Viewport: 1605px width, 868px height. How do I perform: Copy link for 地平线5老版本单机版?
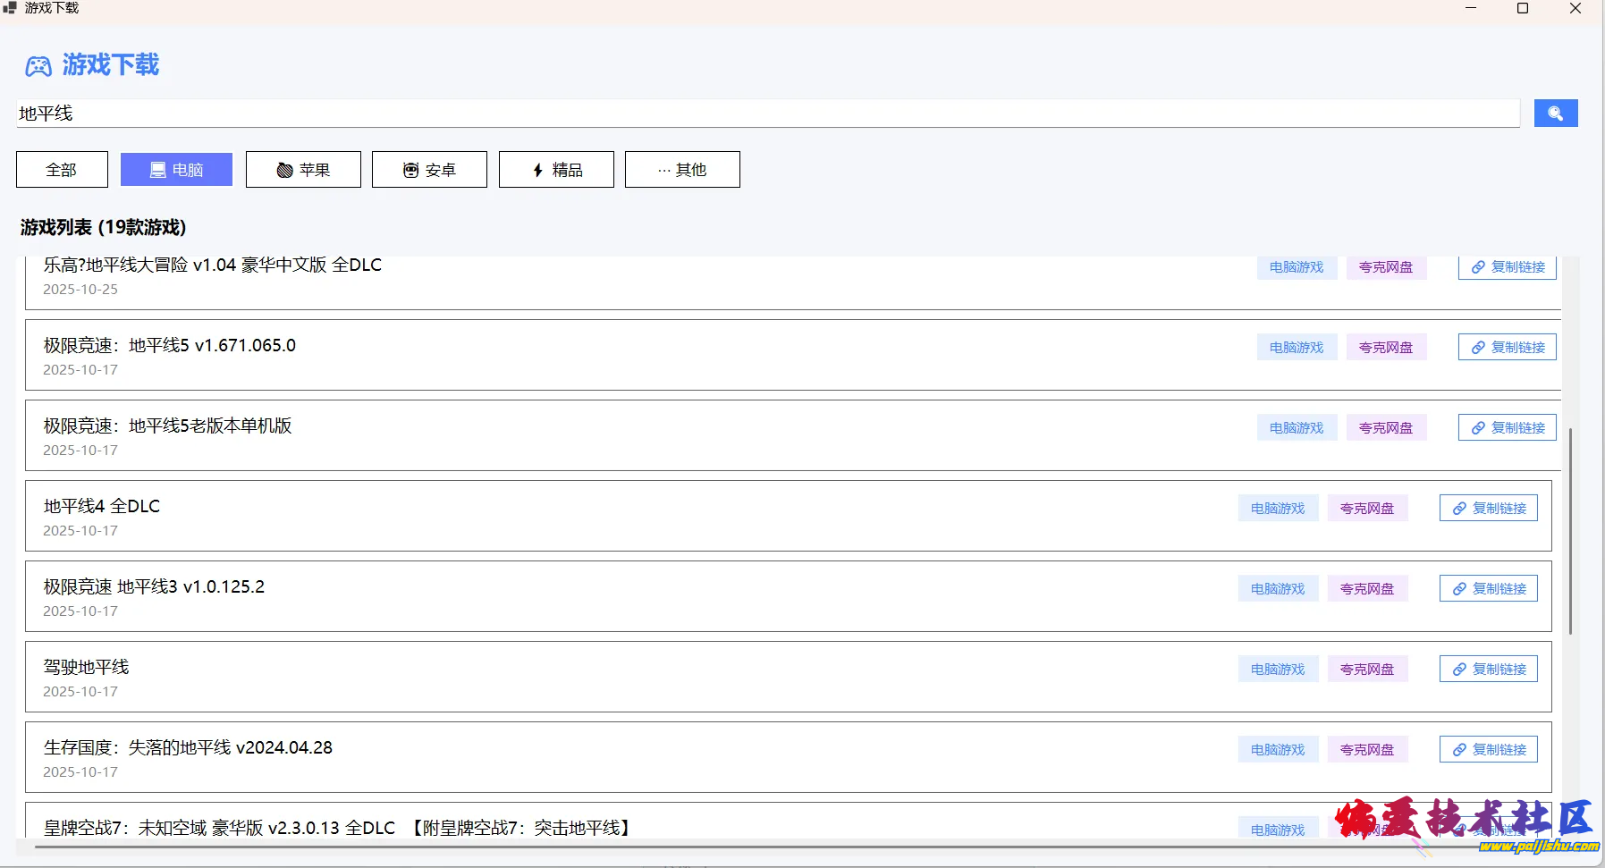(1507, 428)
